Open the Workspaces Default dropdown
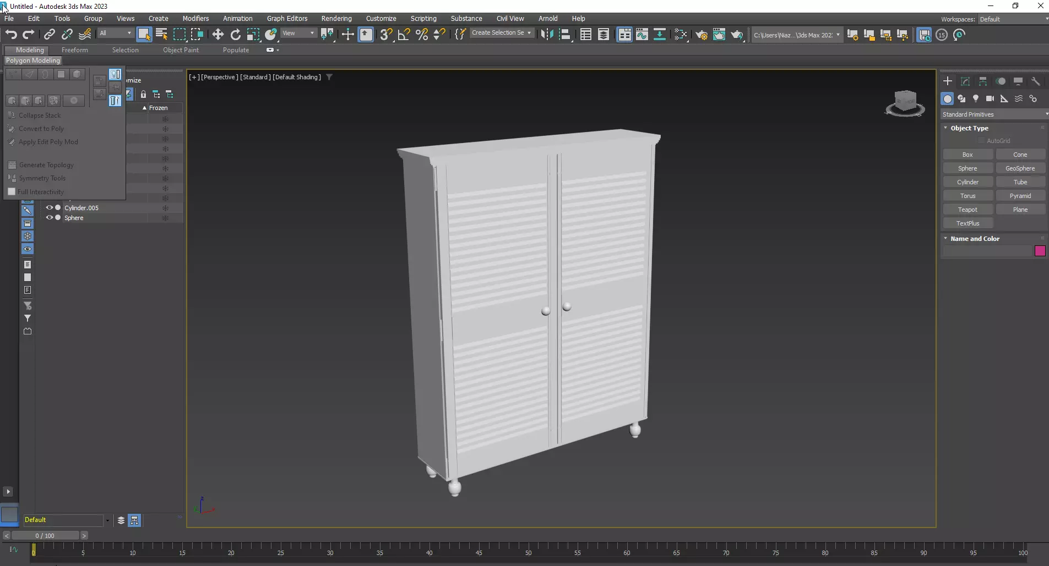 tap(1012, 19)
